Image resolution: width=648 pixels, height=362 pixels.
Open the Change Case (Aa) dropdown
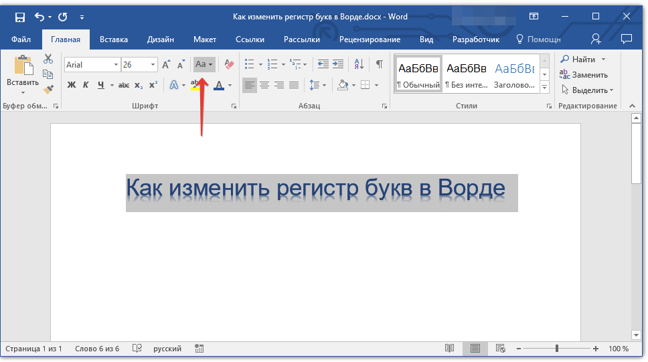[x=204, y=64]
